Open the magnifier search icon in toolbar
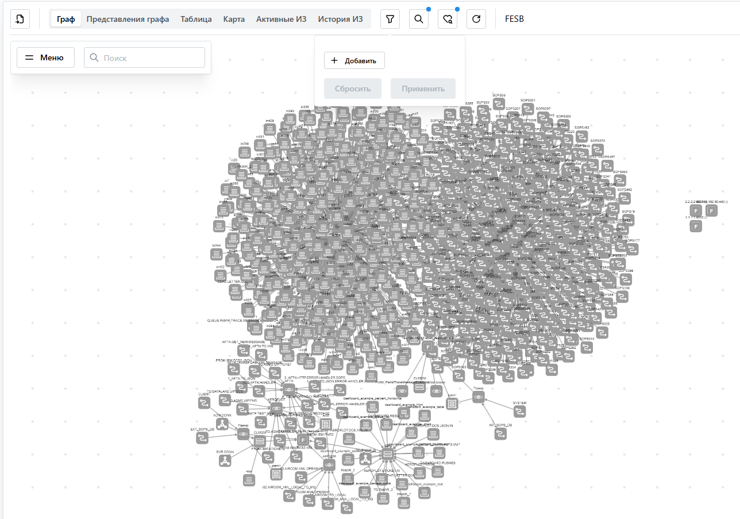The width and height of the screenshot is (740, 519). 419,19
